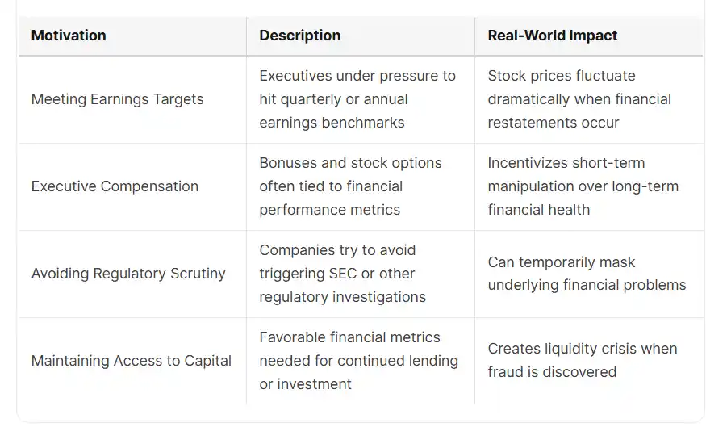
Task: Click the quarterly earnings benchmarks description
Action: 357,99
